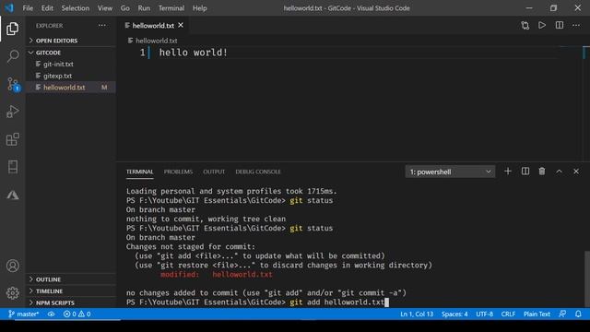Open the VS Code logo menu
The image size is (590, 332).
point(9,8)
